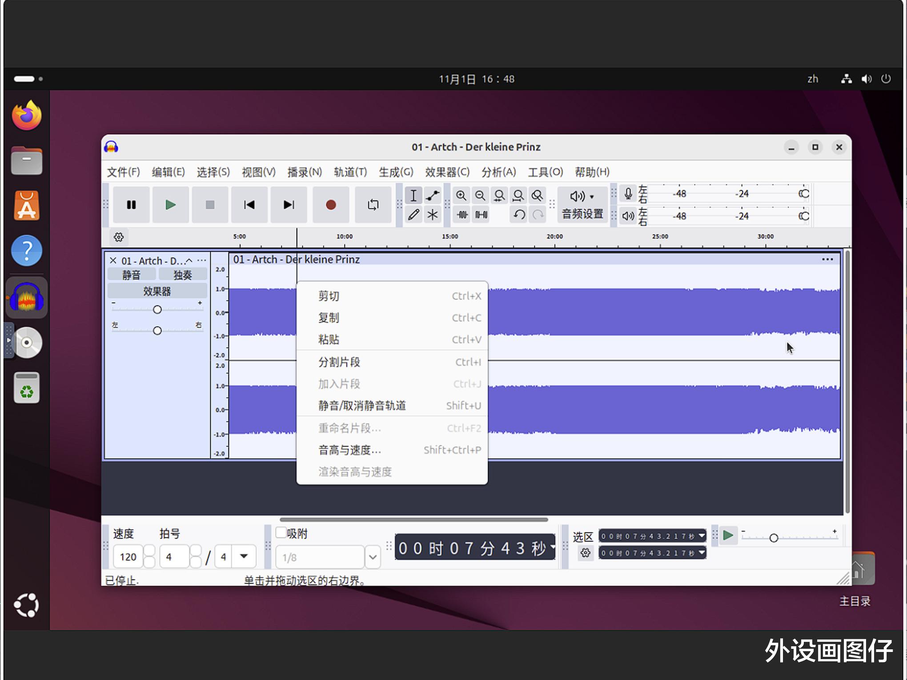Image resolution: width=907 pixels, height=680 pixels.
Task: Click the 速度 tempo field showing 120
Action: 128,557
